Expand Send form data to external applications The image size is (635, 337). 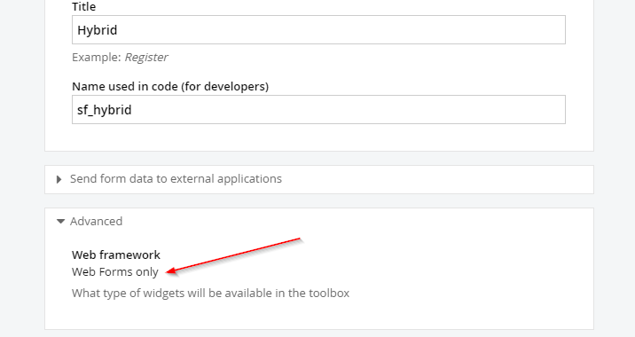click(x=176, y=179)
